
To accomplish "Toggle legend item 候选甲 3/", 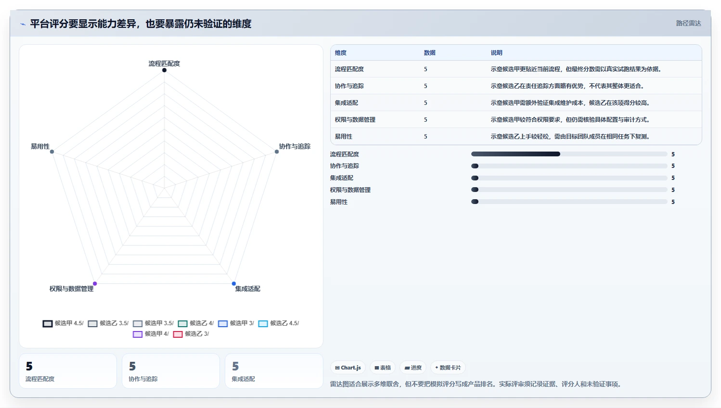I will [236, 323].
